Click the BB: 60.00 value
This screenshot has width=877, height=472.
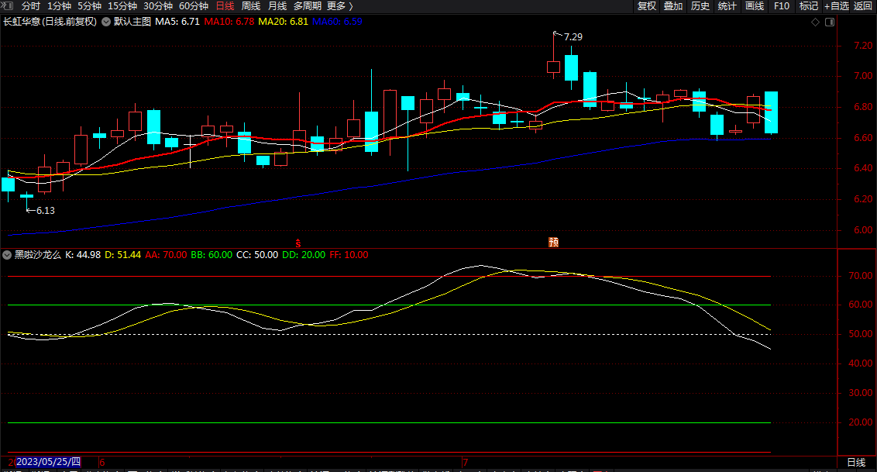point(212,255)
